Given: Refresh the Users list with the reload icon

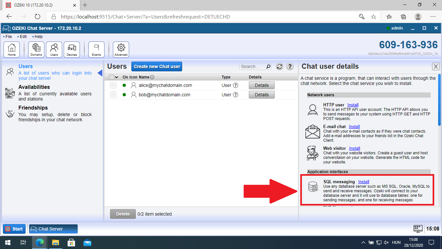Looking at the screenshot, I should point(279,66).
